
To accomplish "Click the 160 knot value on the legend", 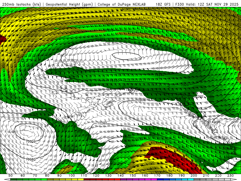I will pos(145,176).
